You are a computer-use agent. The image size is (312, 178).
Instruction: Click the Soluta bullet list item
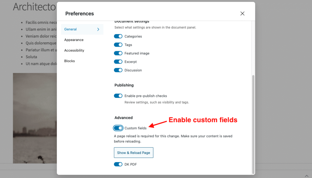coord(31,57)
